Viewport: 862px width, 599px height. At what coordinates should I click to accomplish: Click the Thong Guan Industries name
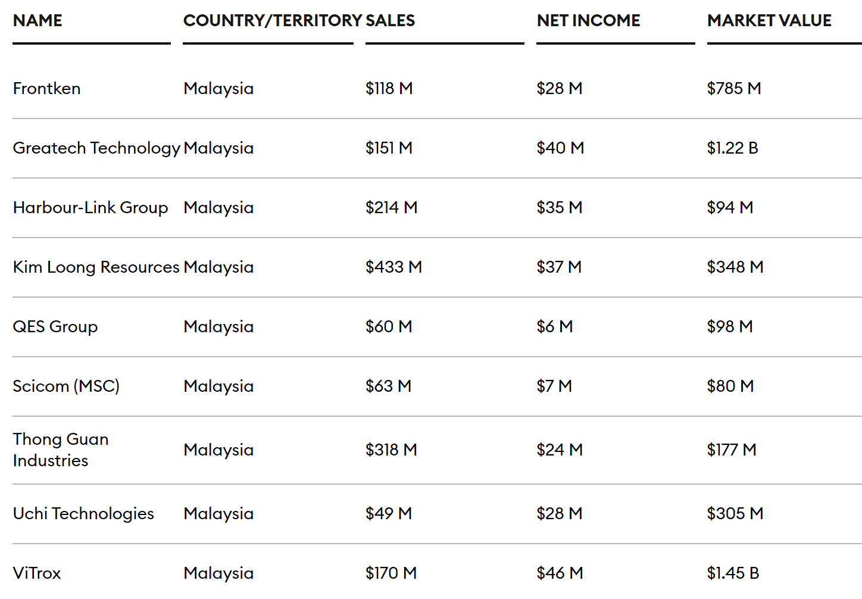(61, 450)
